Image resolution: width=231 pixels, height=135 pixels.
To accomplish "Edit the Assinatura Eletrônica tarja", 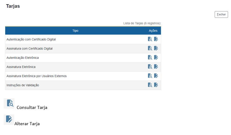I will click(x=156, y=67).
